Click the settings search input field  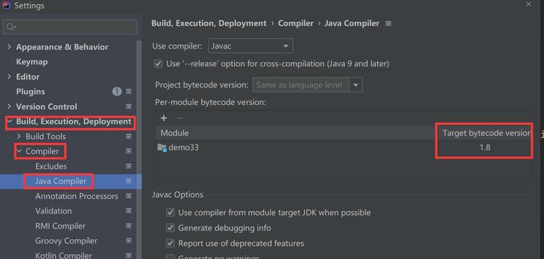pyautogui.click(x=70, y=27)
